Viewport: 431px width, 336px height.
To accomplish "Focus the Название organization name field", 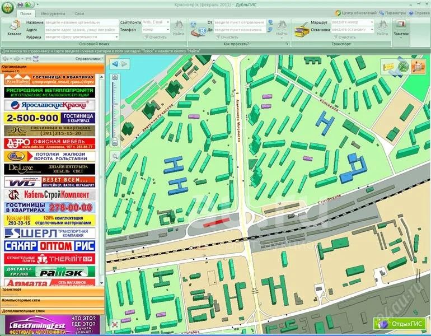I will (81, 22).
